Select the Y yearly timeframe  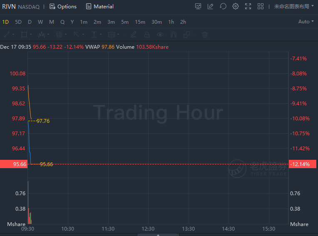[x=72, y=22]
